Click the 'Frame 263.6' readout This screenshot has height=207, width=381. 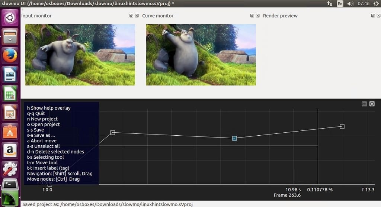click(287, 195)
